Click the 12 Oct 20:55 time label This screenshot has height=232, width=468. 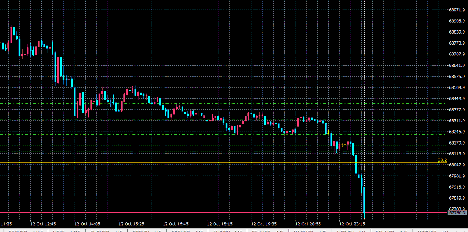308,224
